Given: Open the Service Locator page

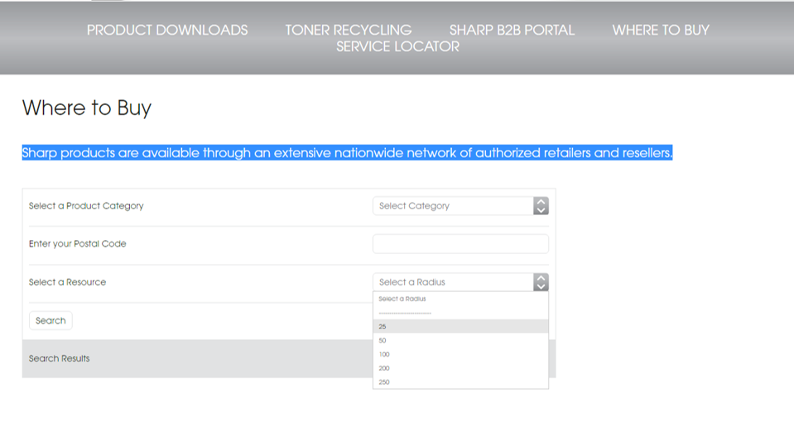Looking at the screenshot, I should (x=398, y=46).
